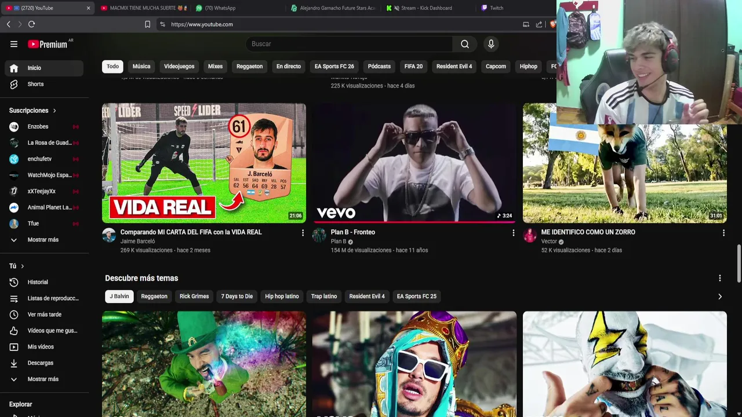Open Inicio in sidebar
This screenshot has height=417, width=742.
(x=44, y=68)
